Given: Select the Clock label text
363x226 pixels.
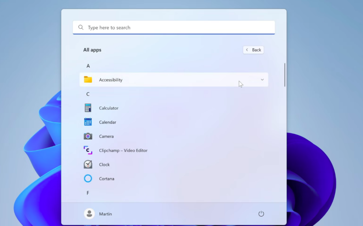Looking at the screenshot, I should click(105, 165).
